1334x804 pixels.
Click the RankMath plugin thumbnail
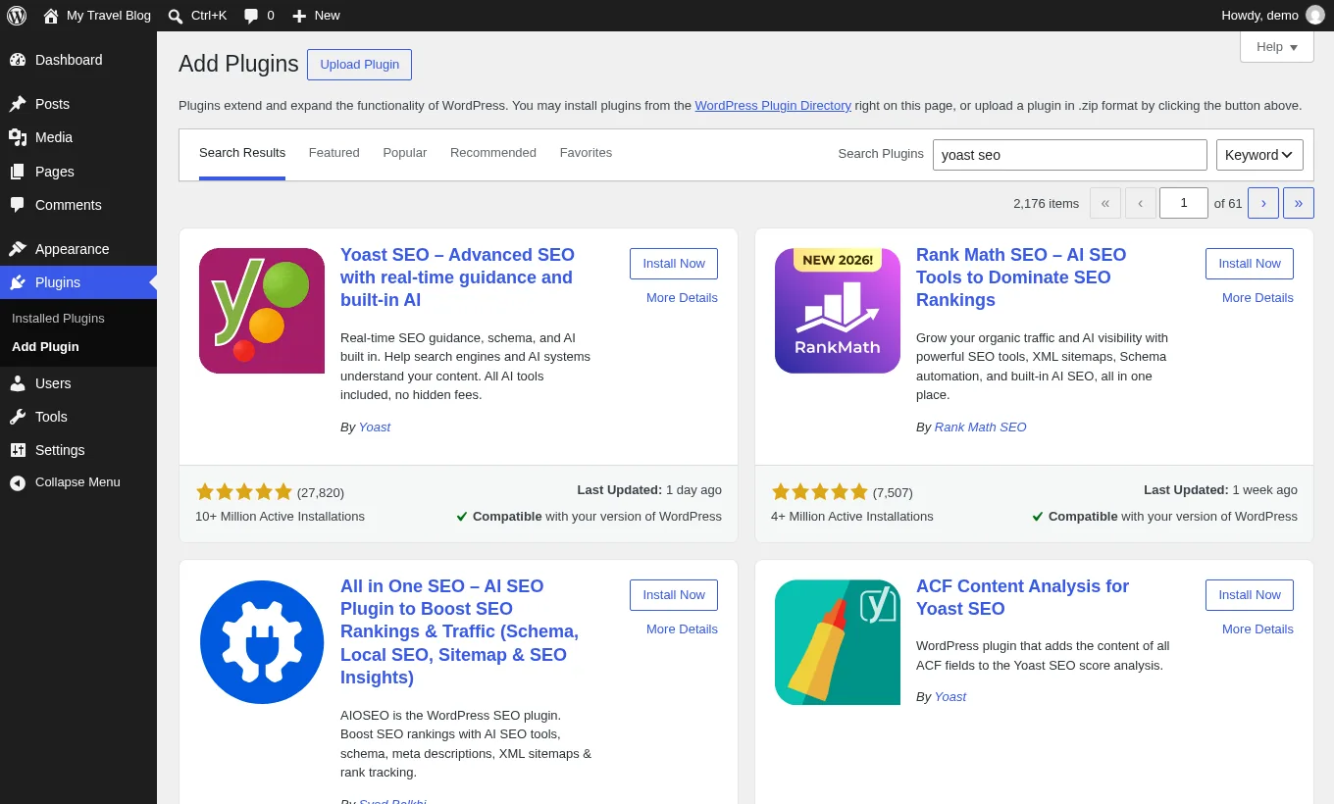tap(838, 311)
